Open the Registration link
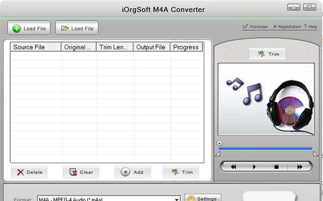The image size is (323, 201). [x=287, y=26]
